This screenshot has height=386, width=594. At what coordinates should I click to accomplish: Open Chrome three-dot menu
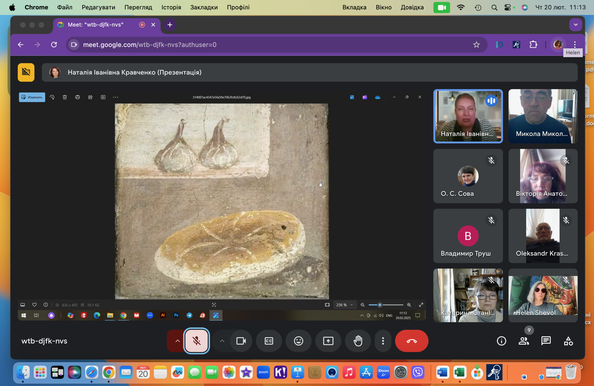tap(575, 45)
